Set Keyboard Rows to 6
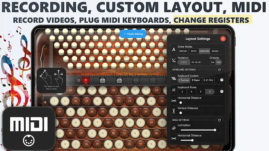Viewport: 269px width, 151px height. (210, 92)
